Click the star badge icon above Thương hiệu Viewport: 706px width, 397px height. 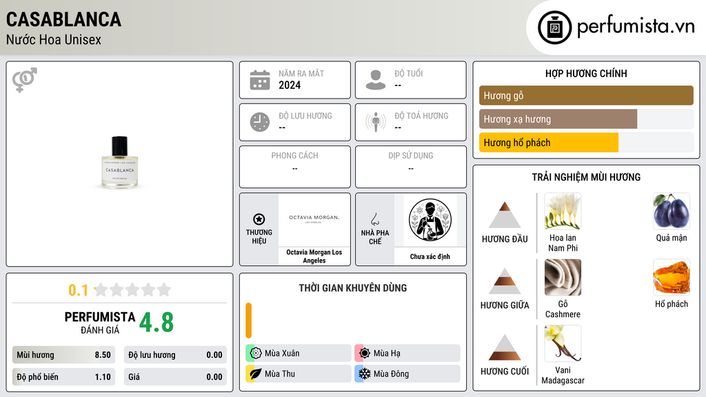pos(259,219)
